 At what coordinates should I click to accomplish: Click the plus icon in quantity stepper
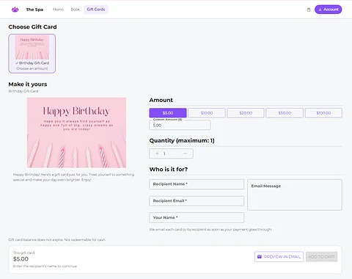(x=157, y=153)
